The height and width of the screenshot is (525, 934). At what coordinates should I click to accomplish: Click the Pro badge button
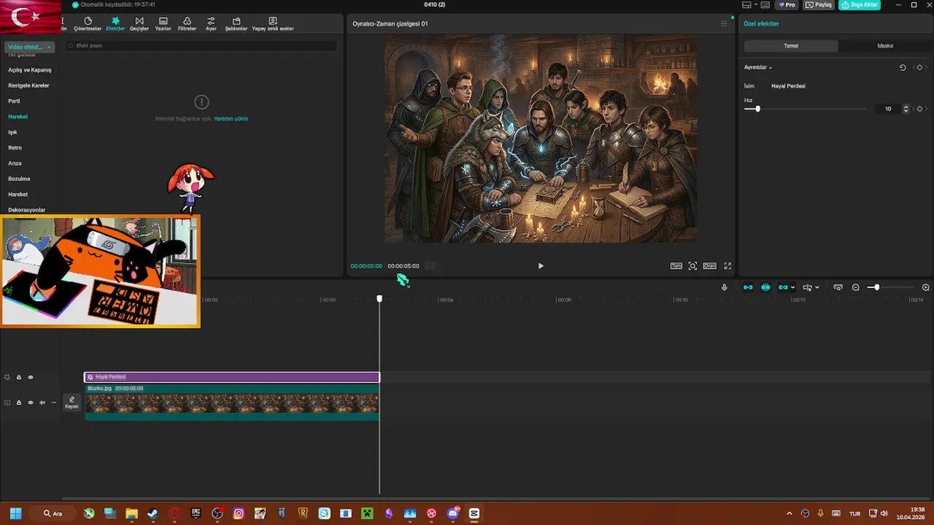pos(787,5)
